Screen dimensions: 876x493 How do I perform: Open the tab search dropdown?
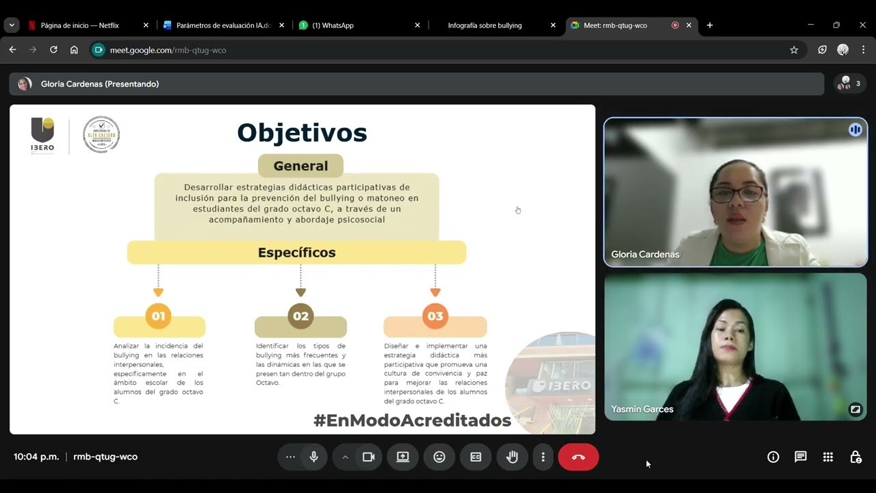[x=12, y=25]
